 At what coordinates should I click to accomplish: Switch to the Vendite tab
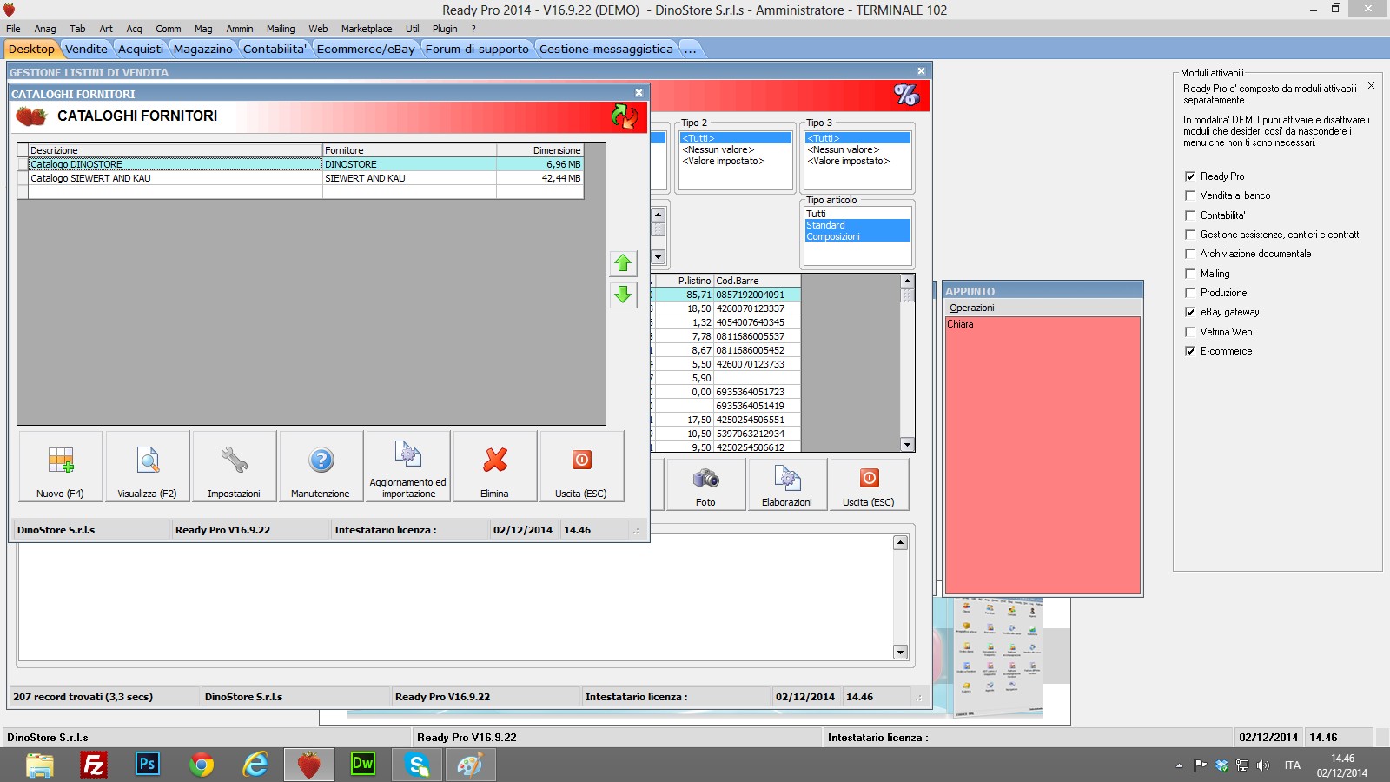(86, 49)
